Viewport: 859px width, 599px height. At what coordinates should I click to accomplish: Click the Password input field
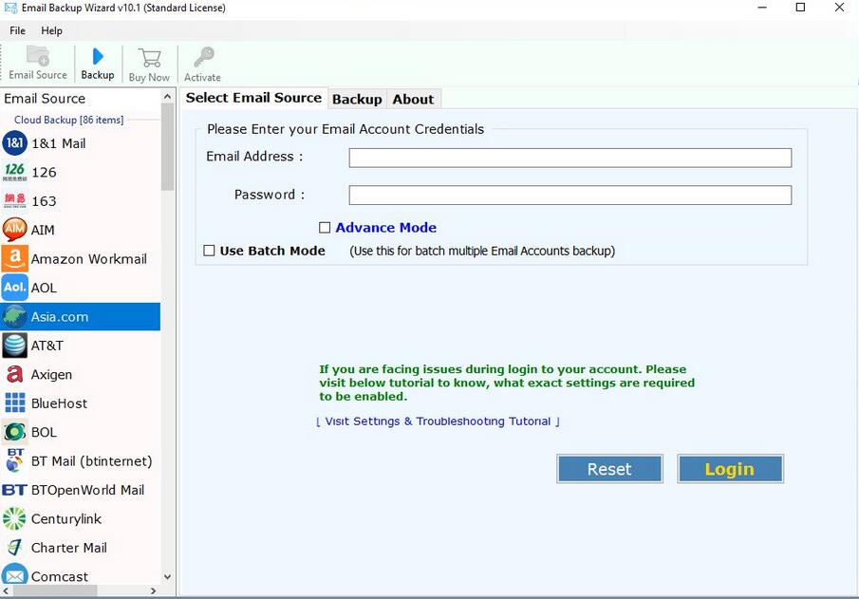pos(570,196)
